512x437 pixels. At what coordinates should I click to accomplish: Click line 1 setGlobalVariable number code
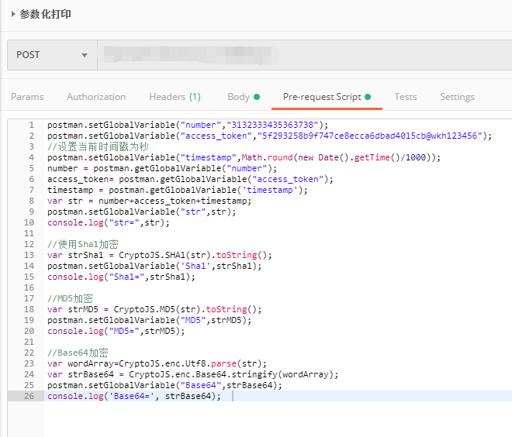188,125
